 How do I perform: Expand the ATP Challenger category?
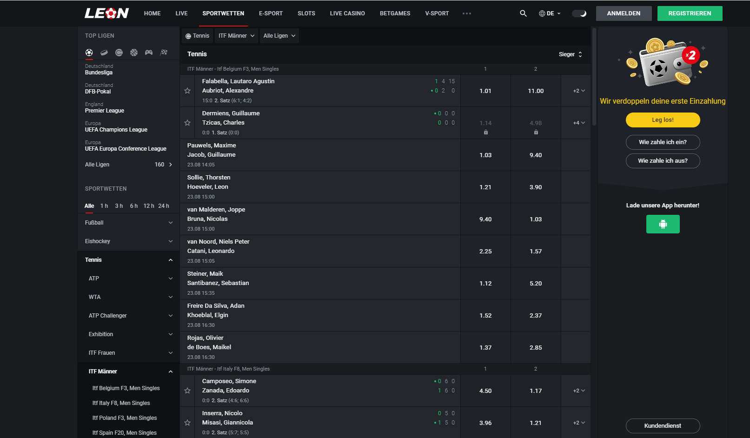click(129, 316)
